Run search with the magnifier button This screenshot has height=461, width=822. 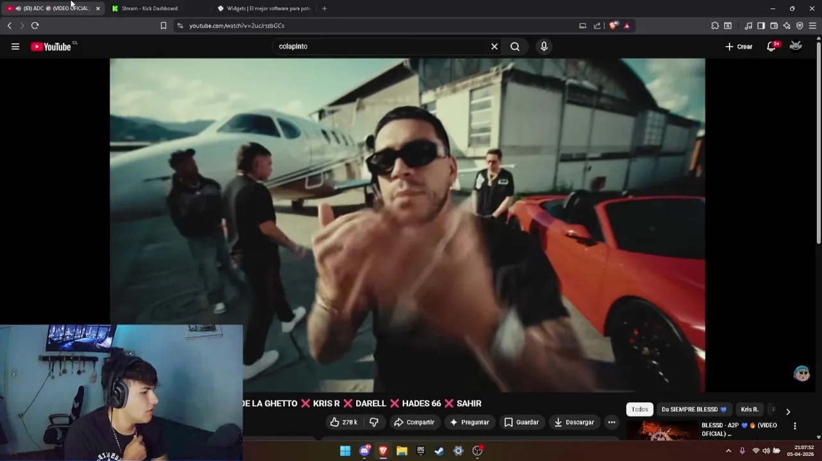tap(514, 46)
